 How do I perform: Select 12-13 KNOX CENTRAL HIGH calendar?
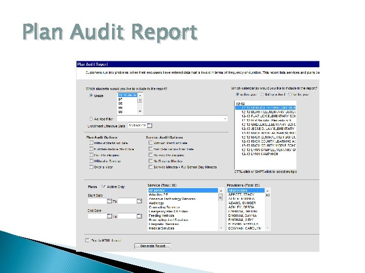pyautogui.click(x=265, y=137)
